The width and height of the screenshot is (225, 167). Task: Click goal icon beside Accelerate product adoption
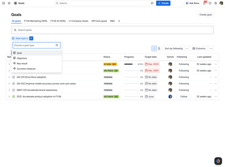pos(14,97)
